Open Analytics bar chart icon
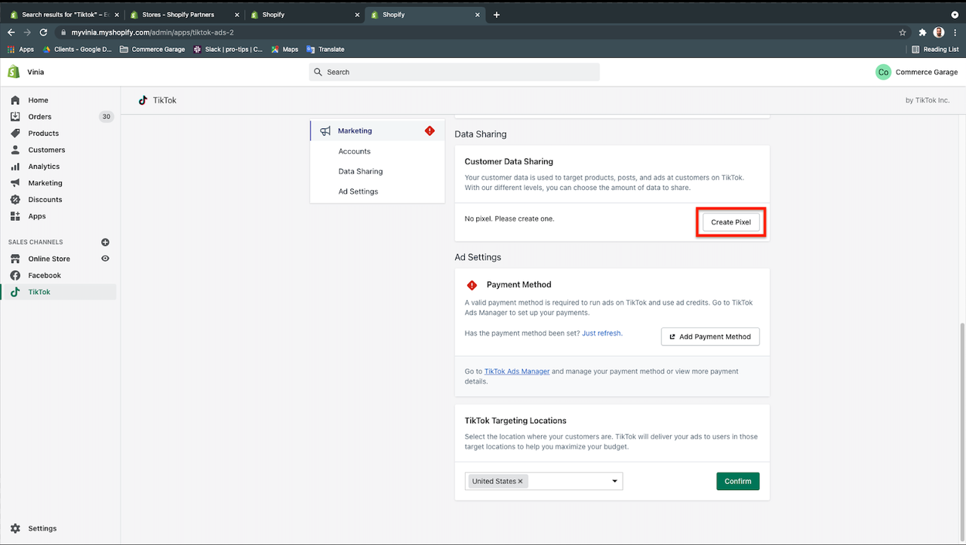The height and width of the screenshot is (545, 966). click(x=15, y=167)
